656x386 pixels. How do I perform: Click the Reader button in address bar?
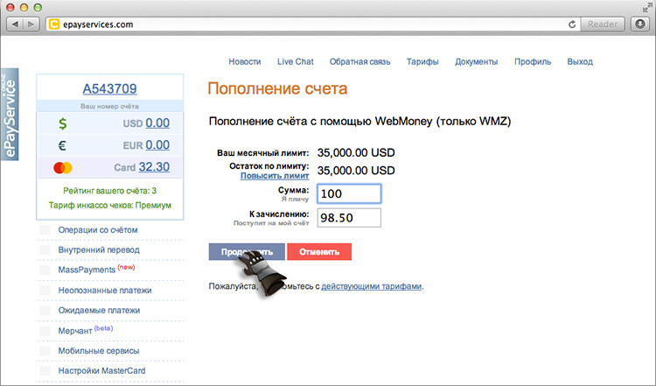point(603,25)
